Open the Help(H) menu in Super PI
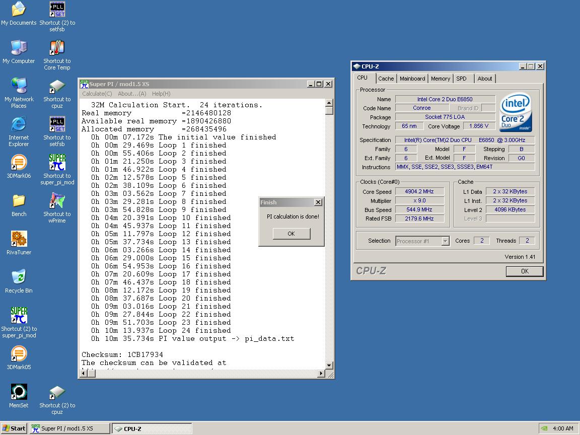The image size is (580, 435). tap(161, 94)
